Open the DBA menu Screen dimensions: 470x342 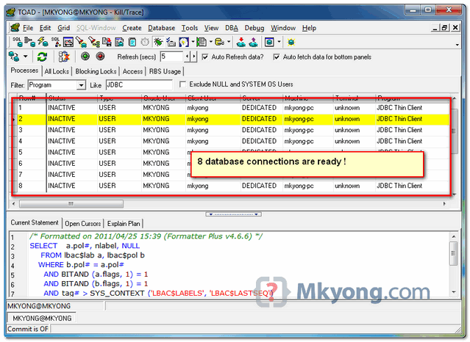pyautogui.click(x=232, y=28)
